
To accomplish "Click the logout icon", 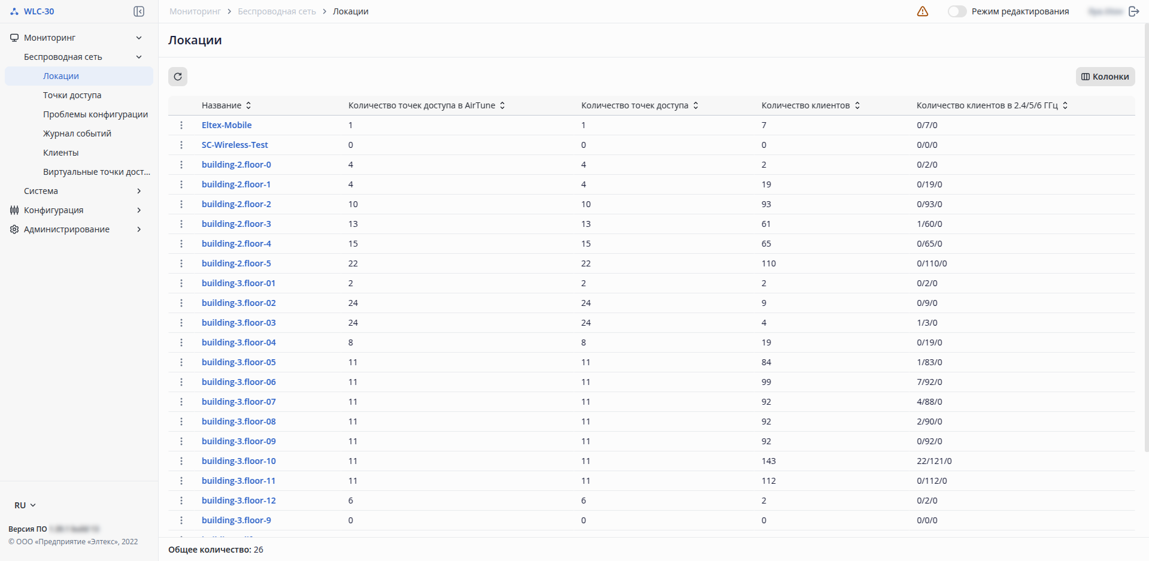I will (1134, 11).
